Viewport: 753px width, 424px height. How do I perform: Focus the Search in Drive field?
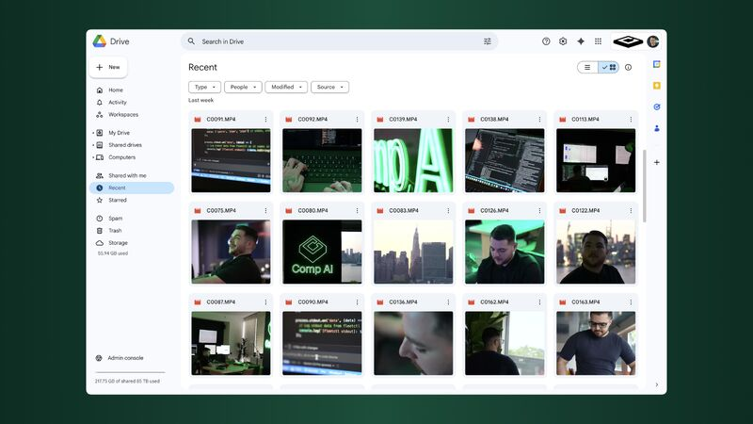click(339, 41)
